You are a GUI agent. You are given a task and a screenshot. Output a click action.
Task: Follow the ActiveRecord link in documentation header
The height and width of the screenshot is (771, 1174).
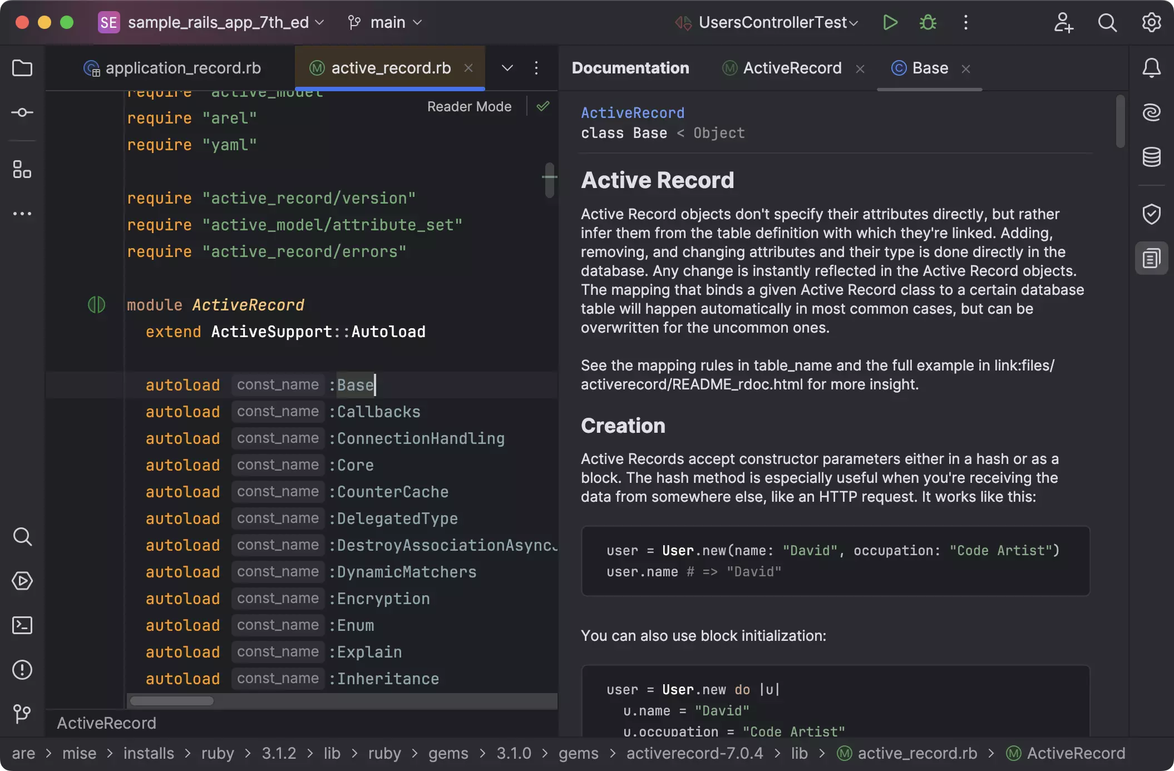[633, 113]
